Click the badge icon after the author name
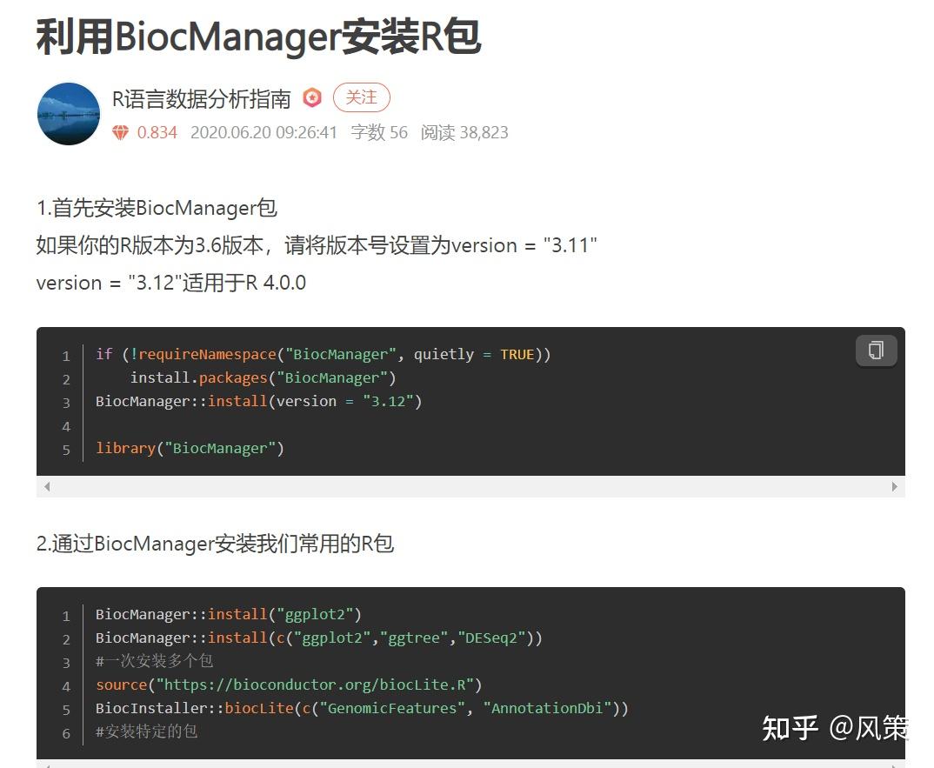The image size is (934, 768). point(311,99)
